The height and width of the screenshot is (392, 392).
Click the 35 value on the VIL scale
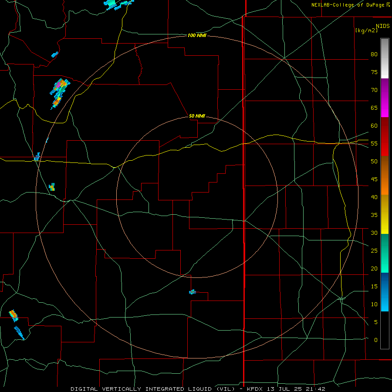click(x=374, y=215)
